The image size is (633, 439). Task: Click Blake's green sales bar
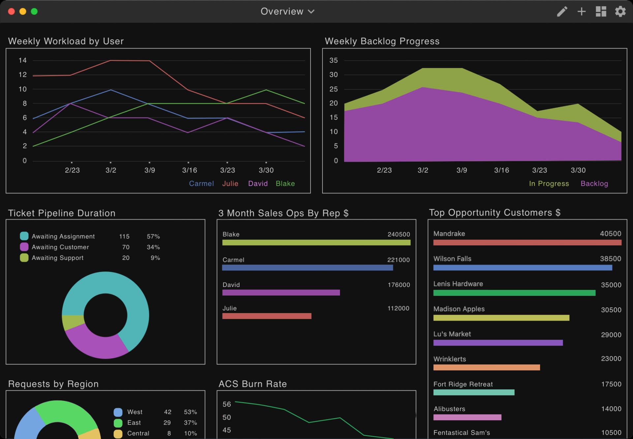click(x=316, y=243)
